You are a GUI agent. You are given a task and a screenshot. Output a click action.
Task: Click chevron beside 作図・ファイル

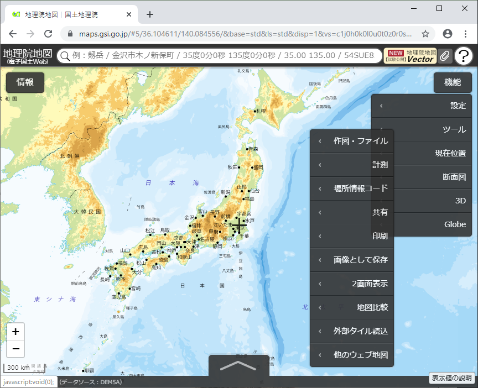click(x=320, y=141)
